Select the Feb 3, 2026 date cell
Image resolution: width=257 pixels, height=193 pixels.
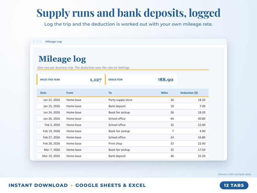pos(52,125)
